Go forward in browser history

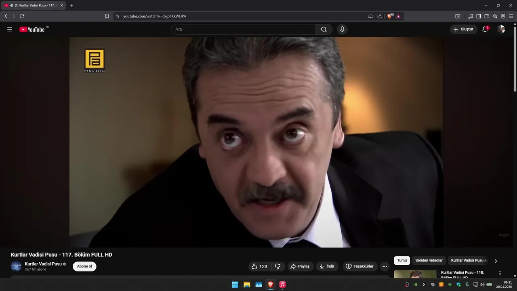[14, 16]
